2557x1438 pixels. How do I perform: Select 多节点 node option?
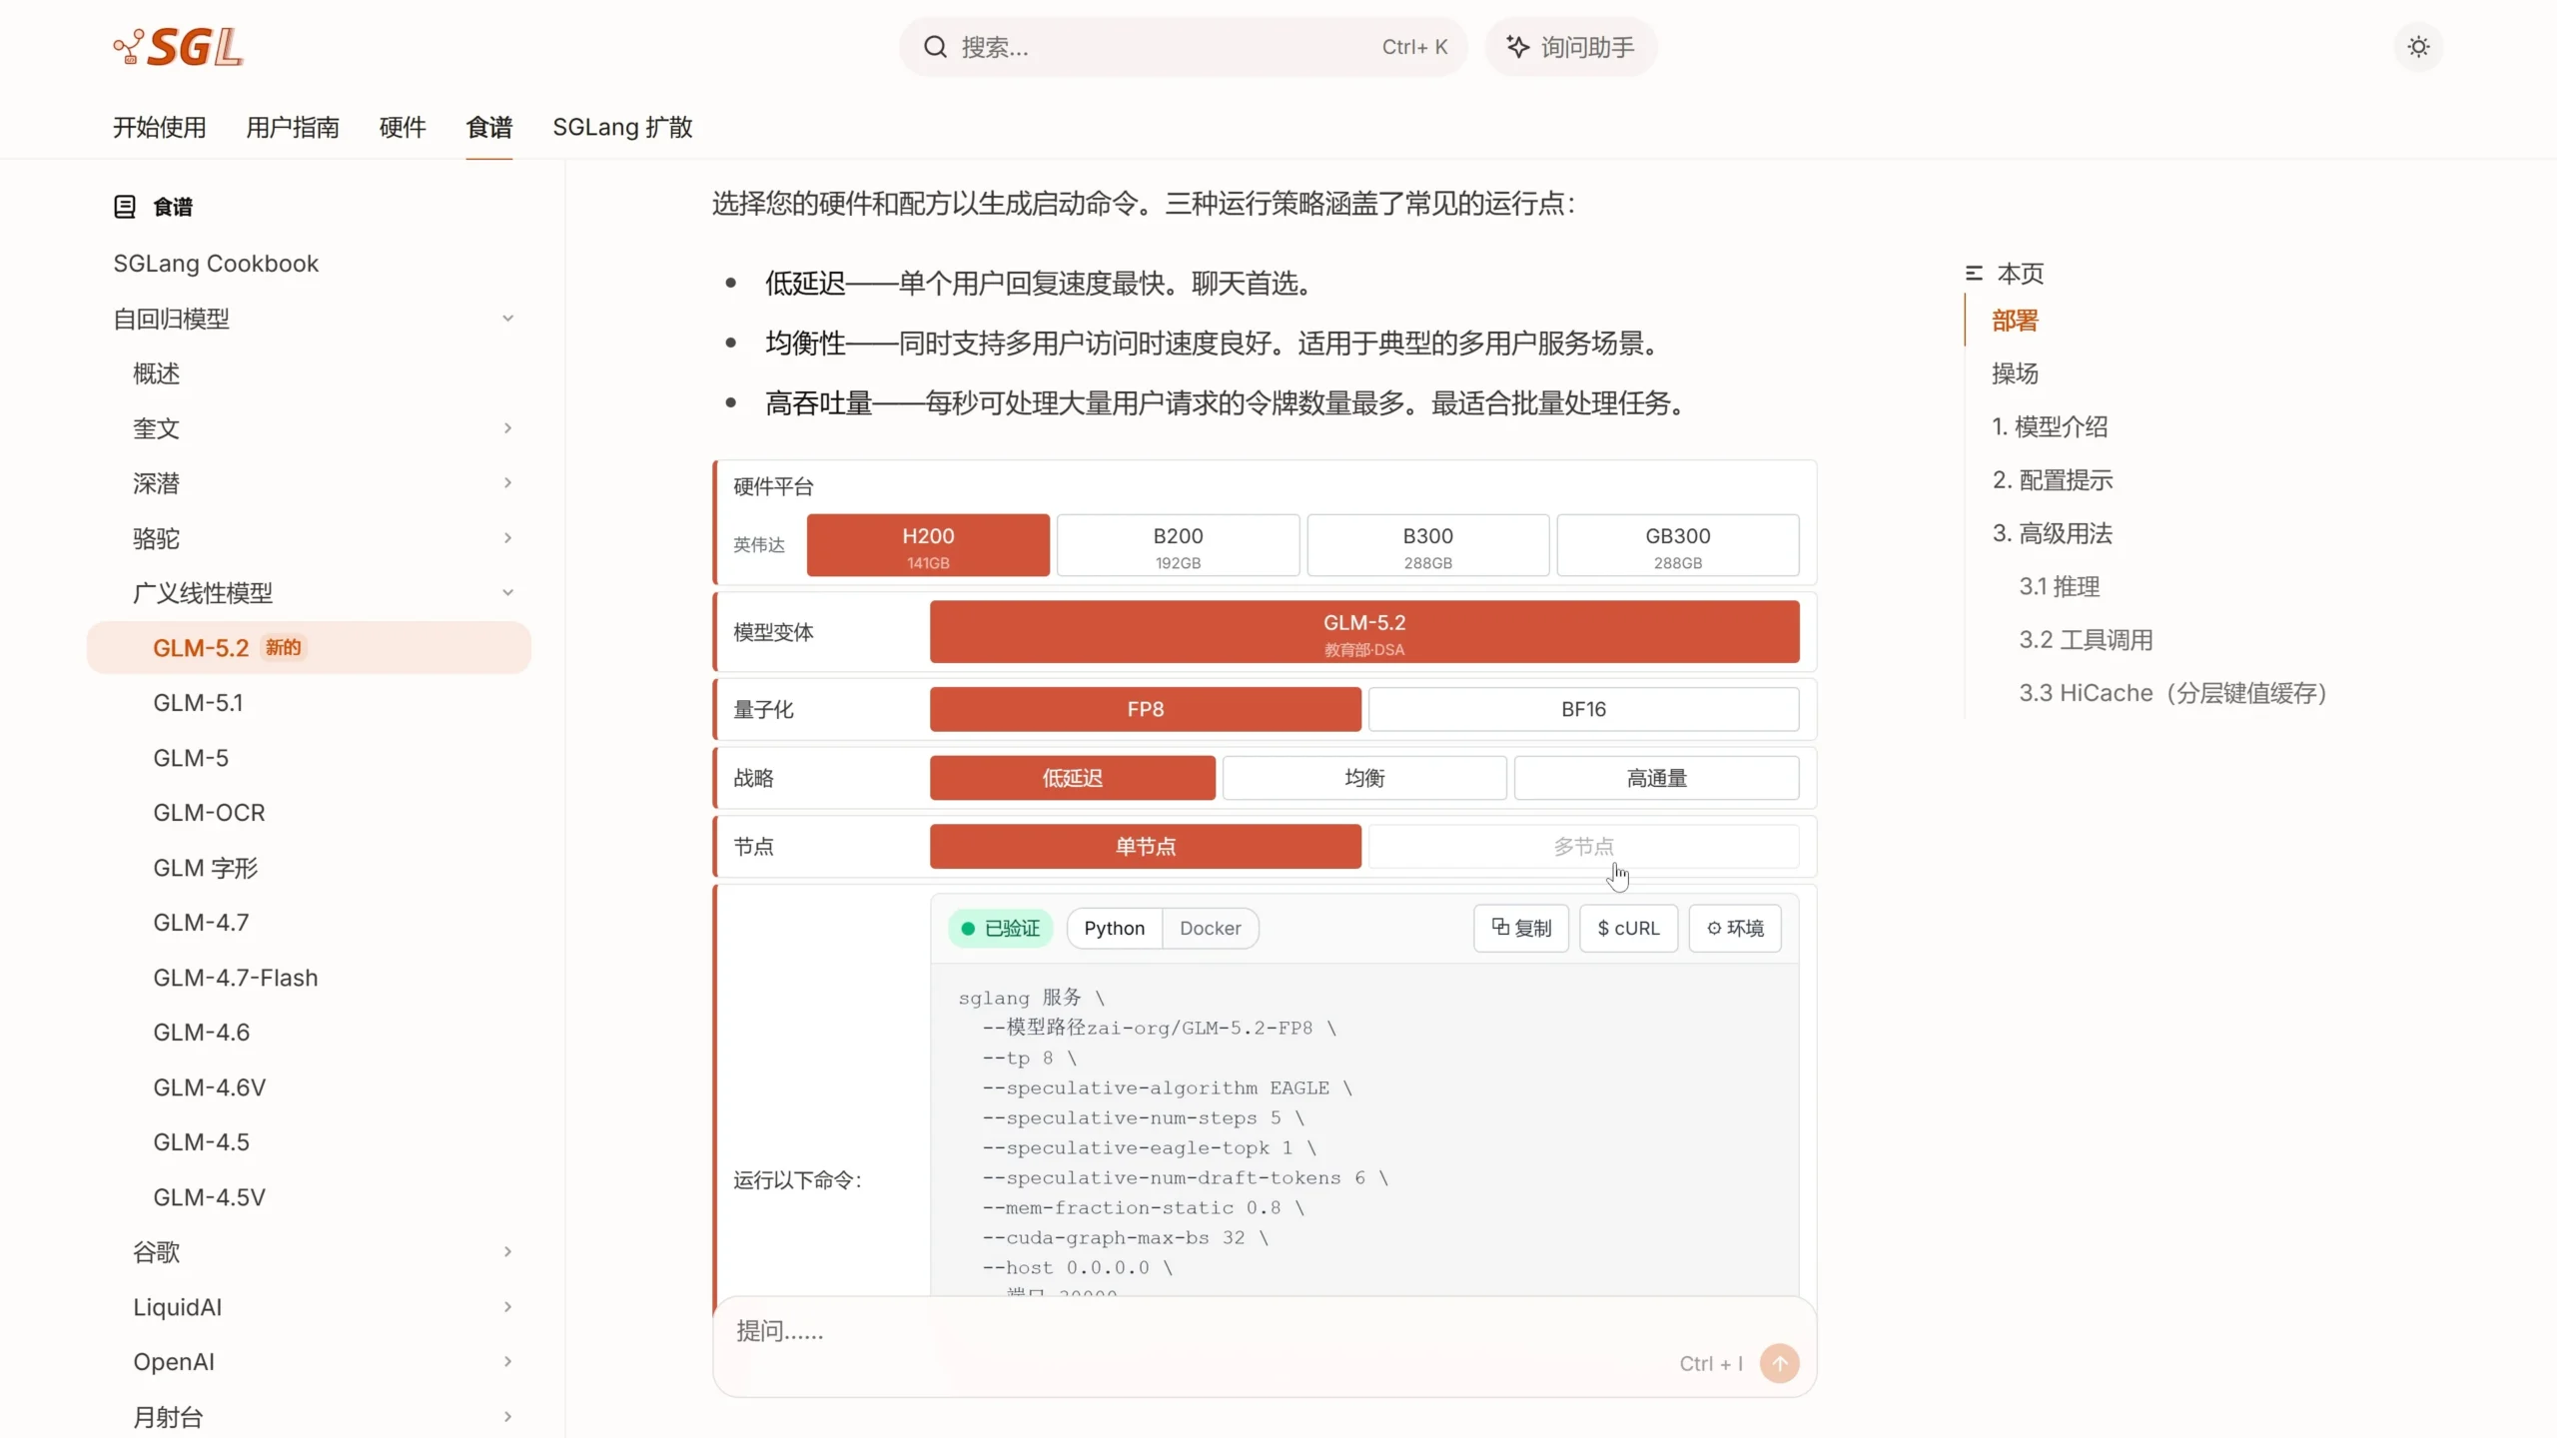[x=1584, y=847]
